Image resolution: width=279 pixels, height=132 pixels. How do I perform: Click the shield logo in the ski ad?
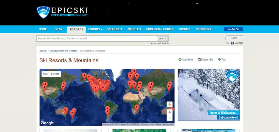click(x=232, y=76)
